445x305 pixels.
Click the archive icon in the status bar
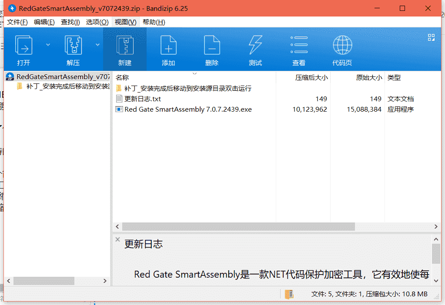coord(289,294)
